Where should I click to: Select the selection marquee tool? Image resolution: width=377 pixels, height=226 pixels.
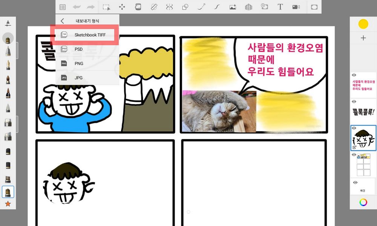click(106, 7)
